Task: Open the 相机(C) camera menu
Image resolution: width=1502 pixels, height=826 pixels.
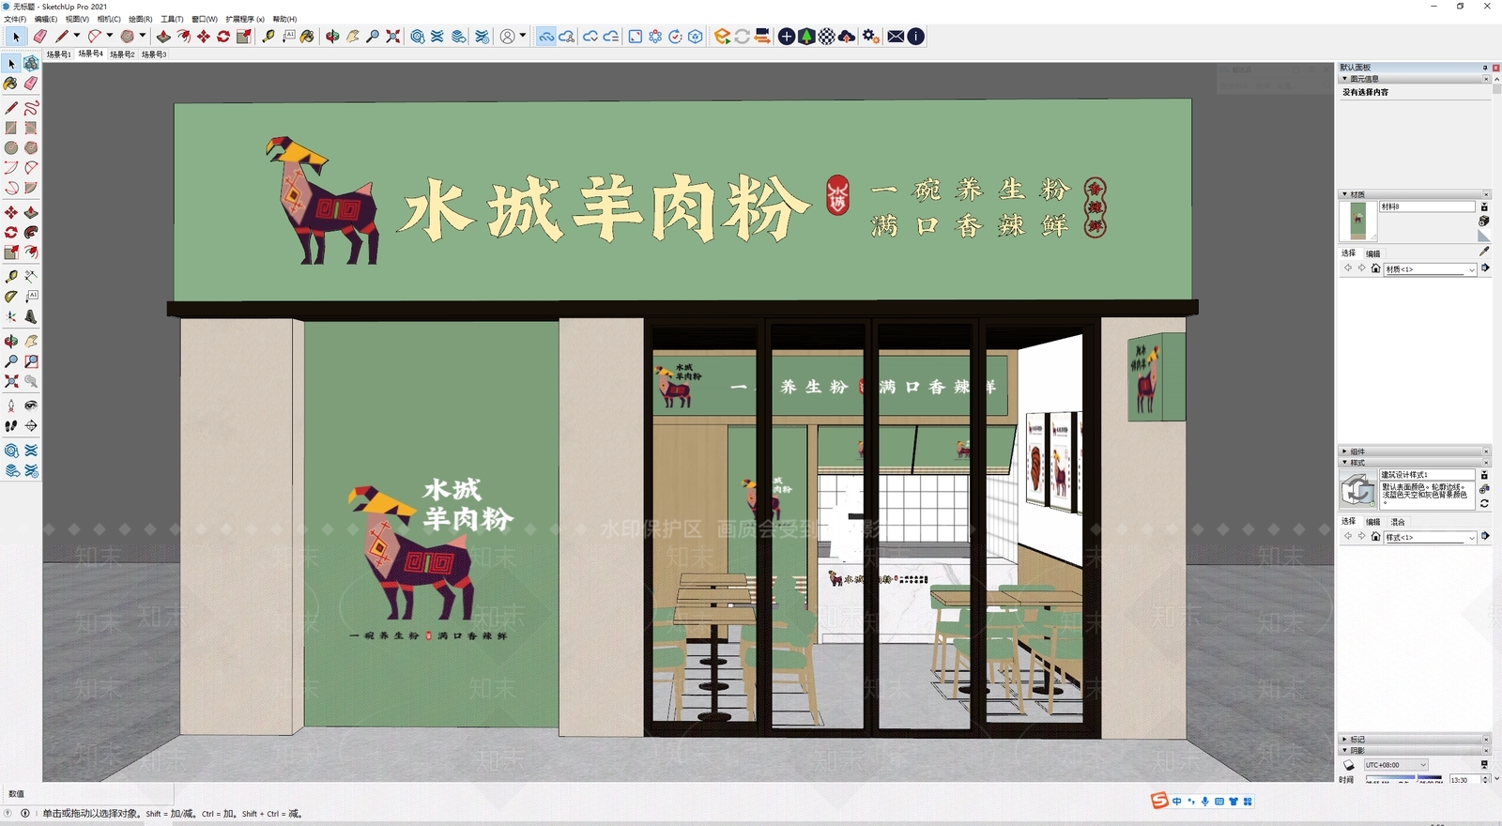Action: [x=109, y=19]
